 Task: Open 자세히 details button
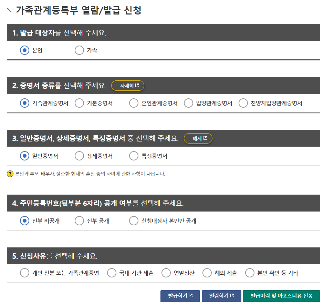pos(128,86)
